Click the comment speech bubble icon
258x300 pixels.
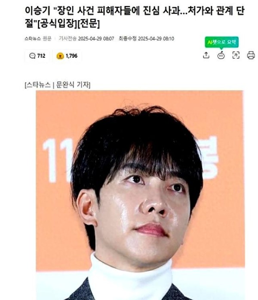32,56
